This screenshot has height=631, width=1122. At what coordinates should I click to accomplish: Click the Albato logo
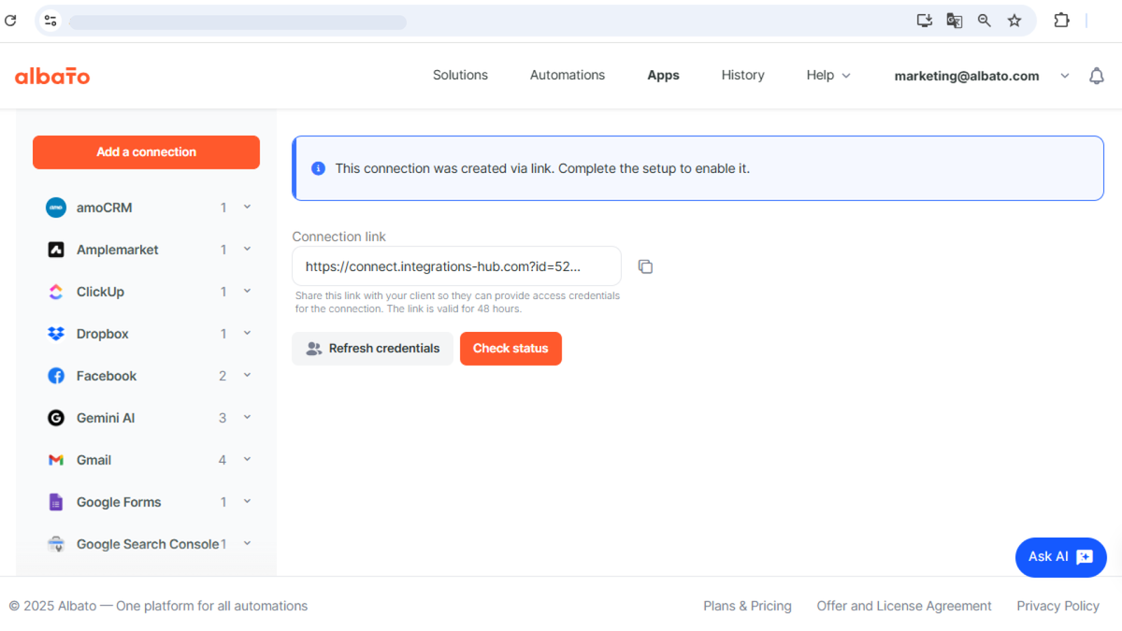52,76
